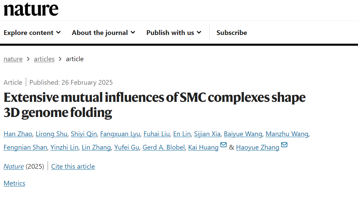Go to the nature breadcrumb link
The width and height of the screenshot is (358, 204).
[13, 59]
